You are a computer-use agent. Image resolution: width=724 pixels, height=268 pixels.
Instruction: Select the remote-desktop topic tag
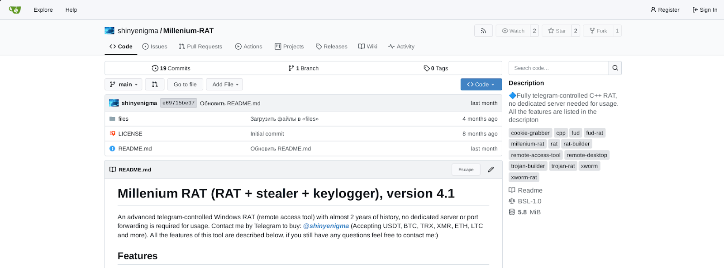(x=587, y=155)
